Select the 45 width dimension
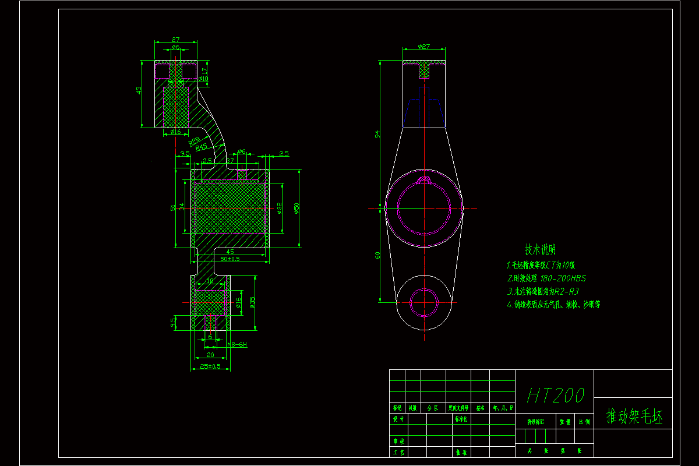This screenshot has width=699, height=466. (230, 252)
